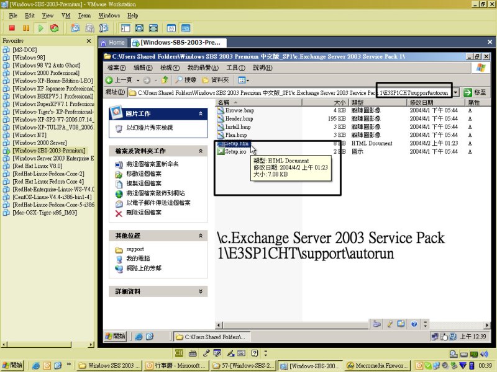Screen dimensions: 497x372
Task: Open the VMware VM menu
Action: tap(66, 15)
